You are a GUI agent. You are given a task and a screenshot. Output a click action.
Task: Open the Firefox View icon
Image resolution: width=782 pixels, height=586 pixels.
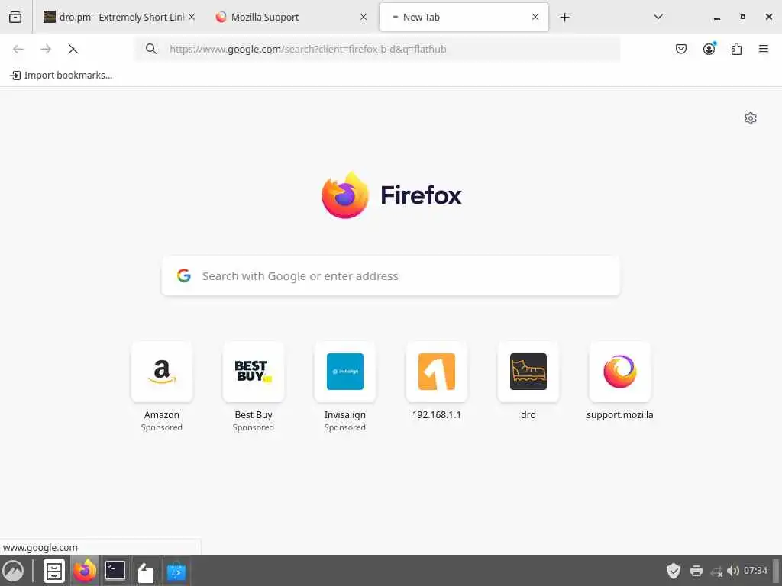[x=15, y=17]
